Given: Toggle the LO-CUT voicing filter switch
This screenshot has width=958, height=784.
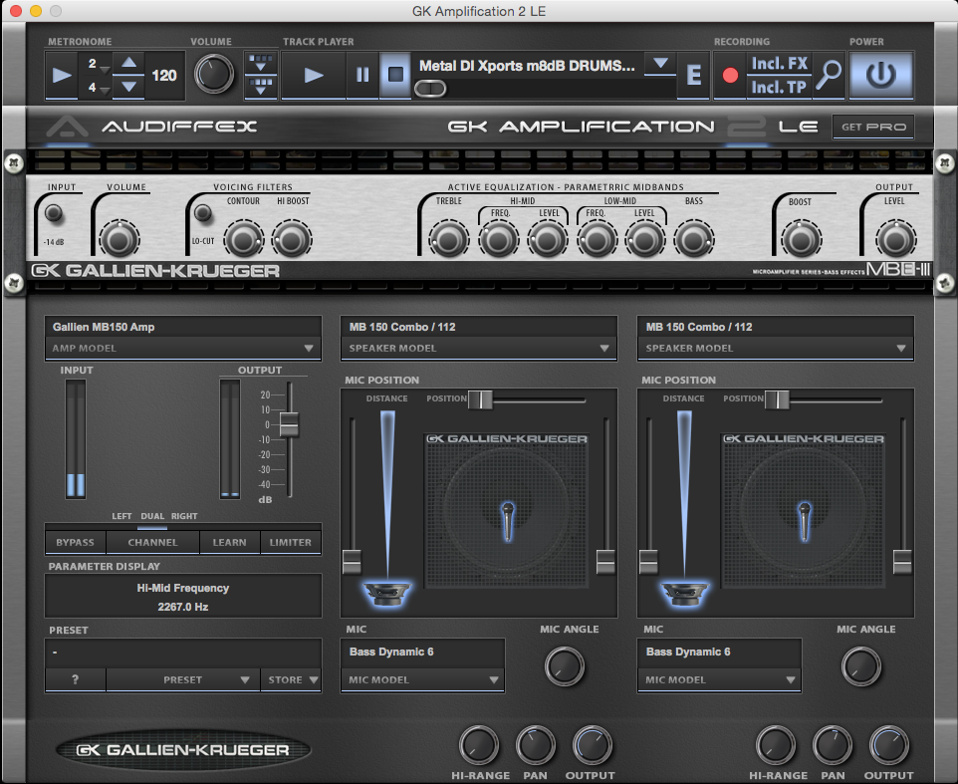Looking at the screenshot, I should pos(203,212).
